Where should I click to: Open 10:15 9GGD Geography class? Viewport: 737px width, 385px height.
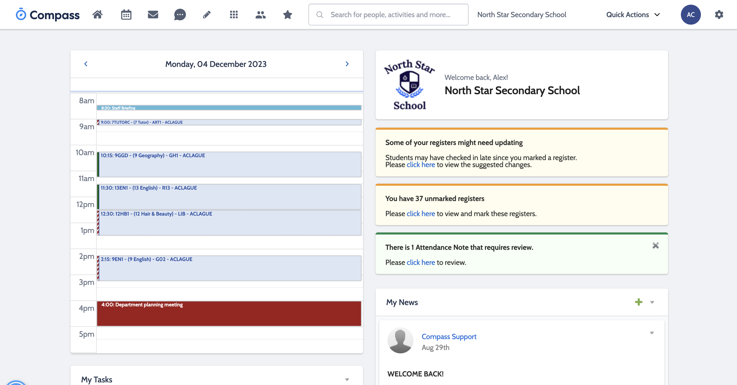(229, 164)
